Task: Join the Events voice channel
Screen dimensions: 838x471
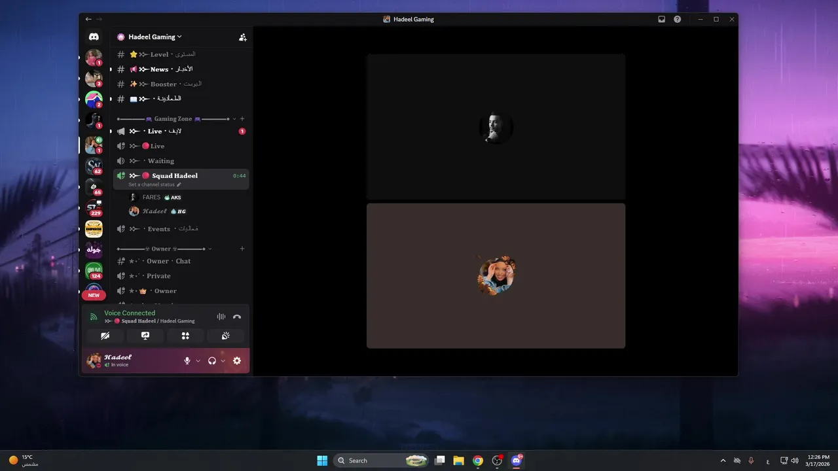Action: tap(181, 229)
